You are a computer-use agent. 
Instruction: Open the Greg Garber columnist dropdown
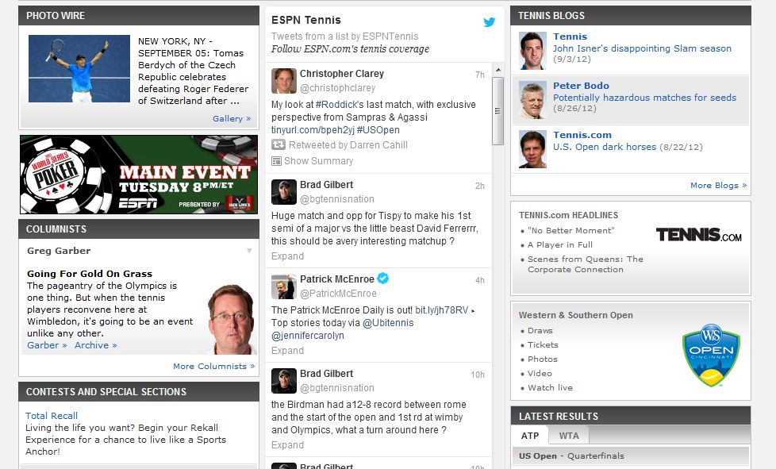(249, 251)
